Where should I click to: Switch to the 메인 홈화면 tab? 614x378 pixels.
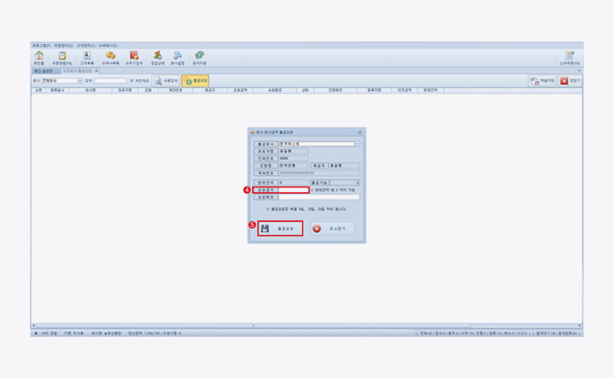[x=43, y=71]
